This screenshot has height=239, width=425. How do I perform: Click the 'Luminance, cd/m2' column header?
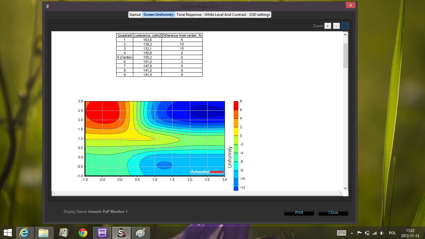coord(148,35)
